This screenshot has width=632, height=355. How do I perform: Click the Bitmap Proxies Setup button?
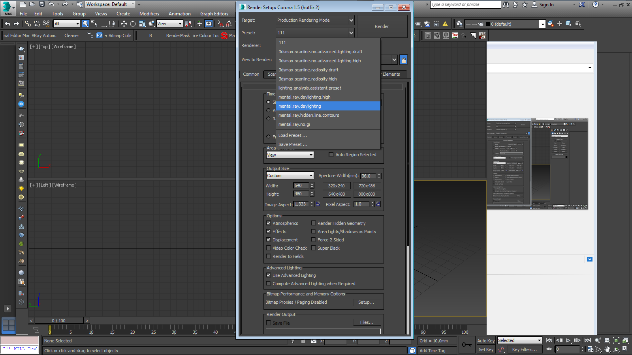click(366, 302)
